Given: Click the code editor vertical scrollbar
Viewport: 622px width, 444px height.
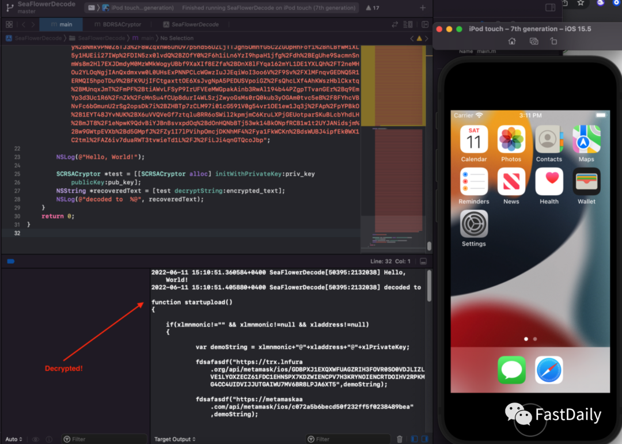Looking at the screenshot, I should (x=429, y=246).
